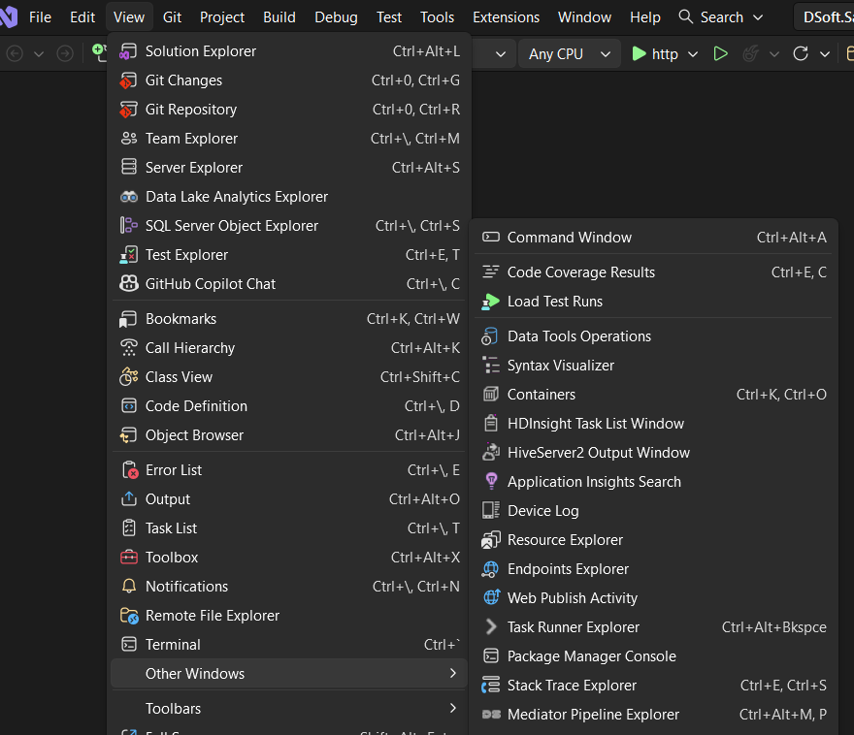Open HiveServer2 Output Window
The width and height of the screenshot is (854, 735).
[653, 453]
